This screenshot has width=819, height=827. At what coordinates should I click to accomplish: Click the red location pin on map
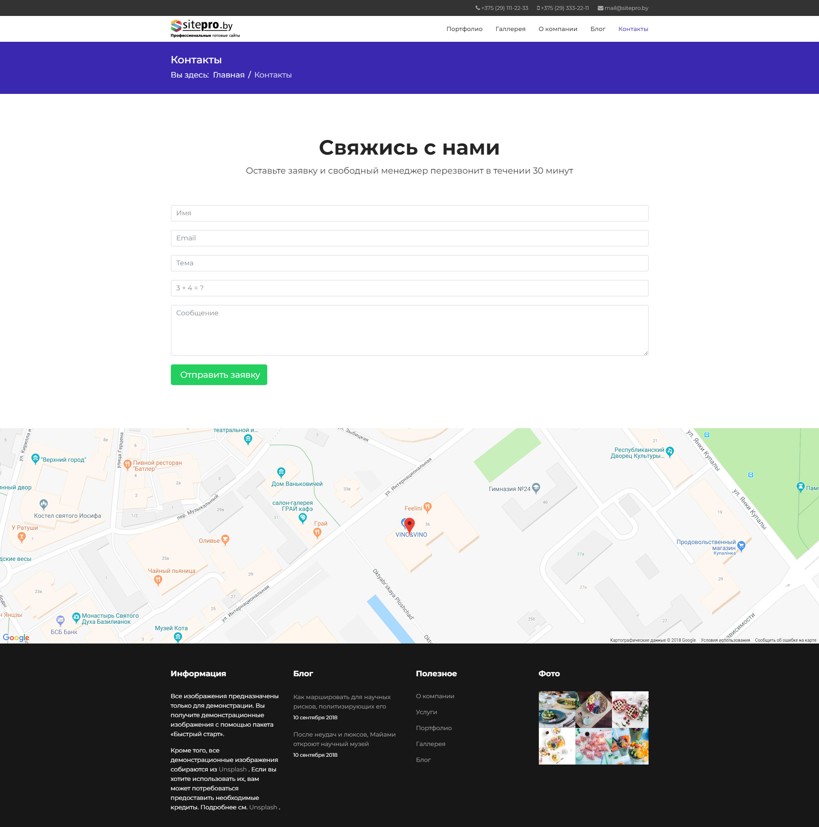(x=410, y=525)
